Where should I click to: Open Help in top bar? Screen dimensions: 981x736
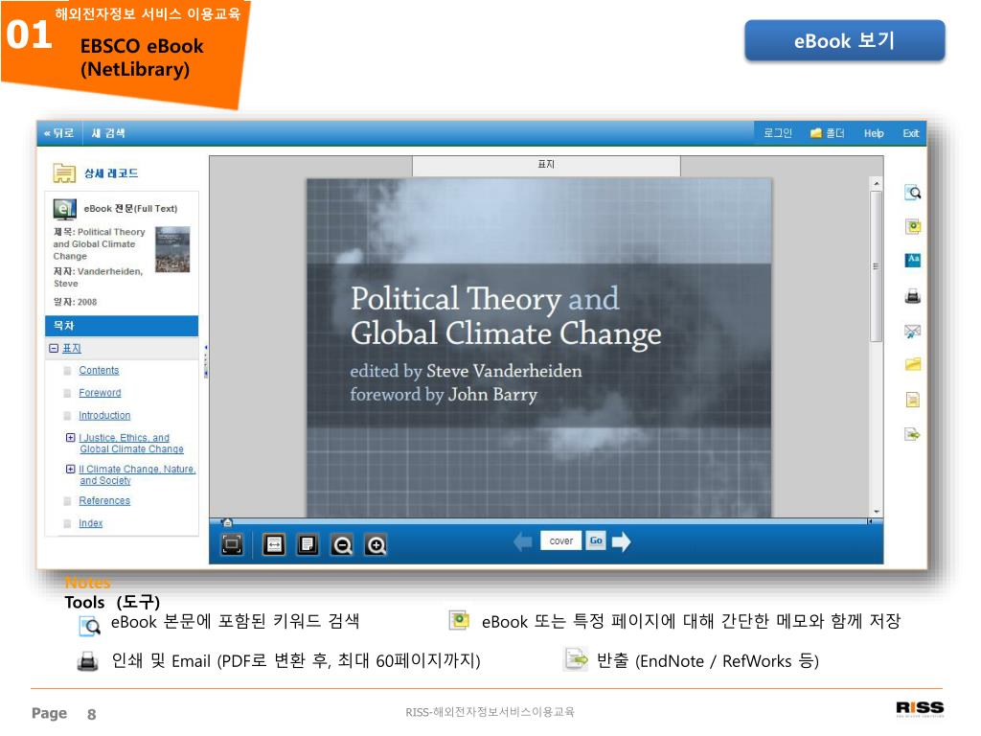click(x=874, y=133)
